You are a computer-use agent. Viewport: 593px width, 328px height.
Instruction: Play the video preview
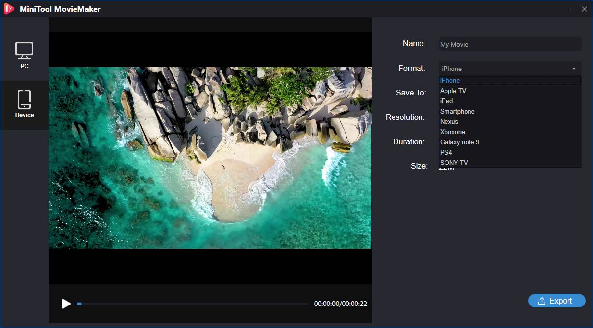point(66,304)
